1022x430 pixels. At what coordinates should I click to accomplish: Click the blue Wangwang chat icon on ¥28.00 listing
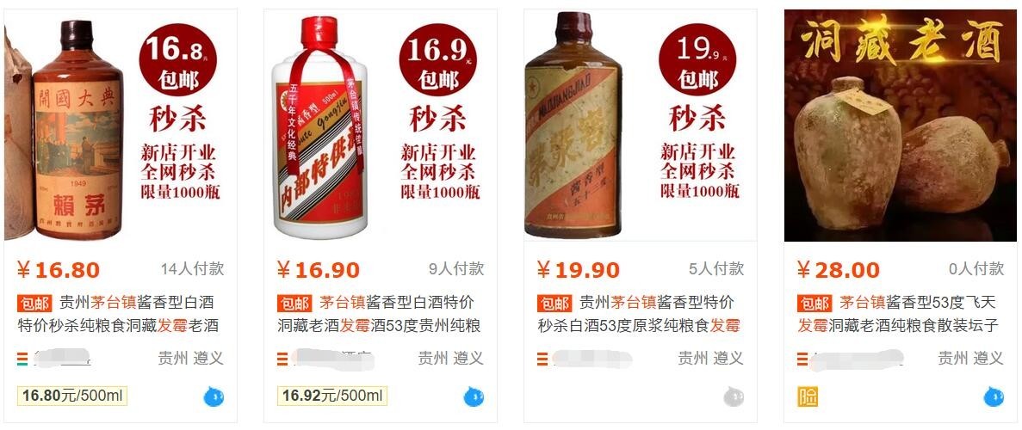coord(994,396)
